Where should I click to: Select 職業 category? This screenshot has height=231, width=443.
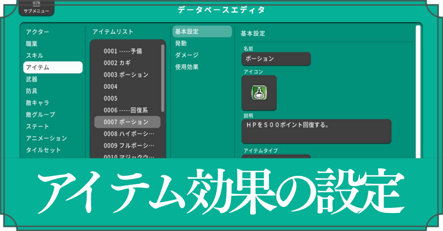click(x=32, y=44)
